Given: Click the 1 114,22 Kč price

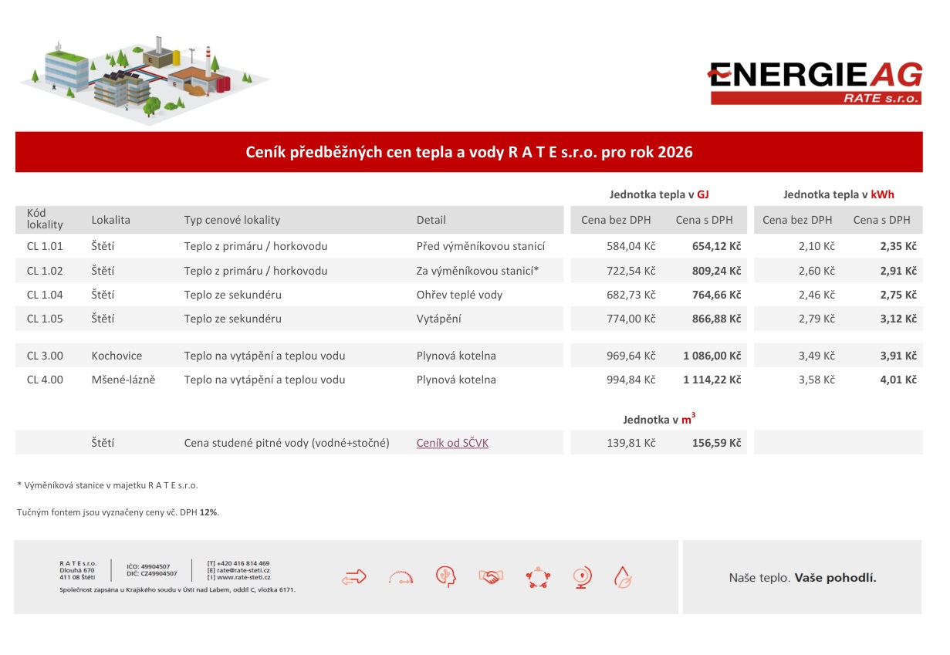Looking at the screenshot, I should 712,380.
